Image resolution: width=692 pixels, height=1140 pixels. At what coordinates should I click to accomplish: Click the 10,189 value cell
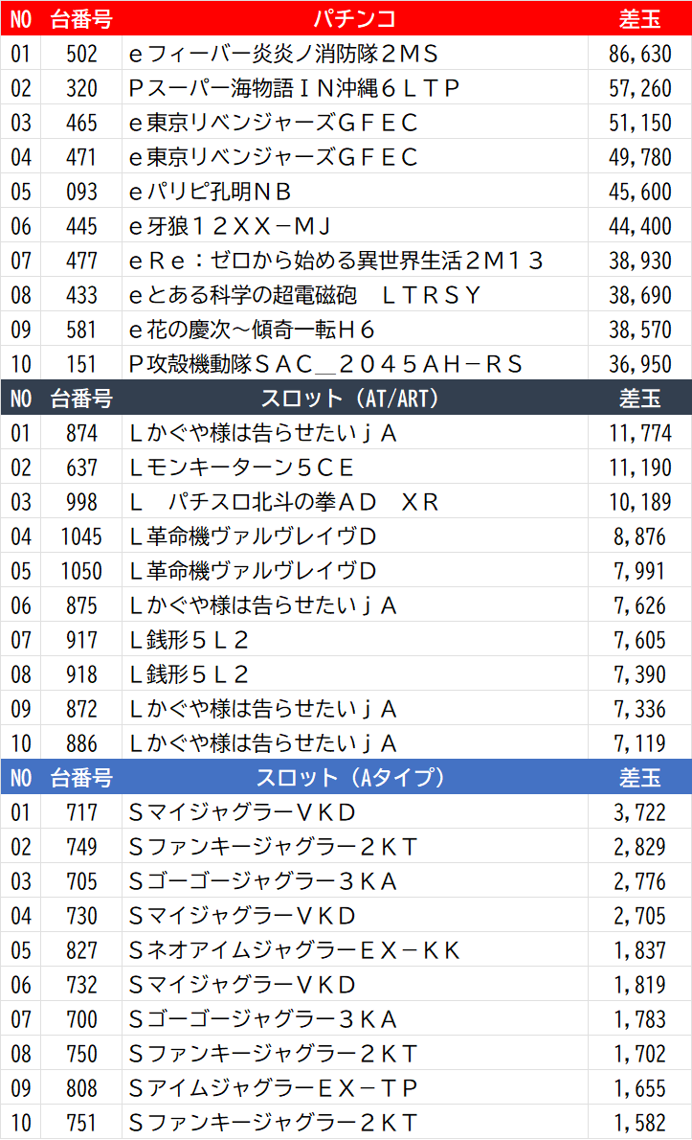tap(639, 502)
